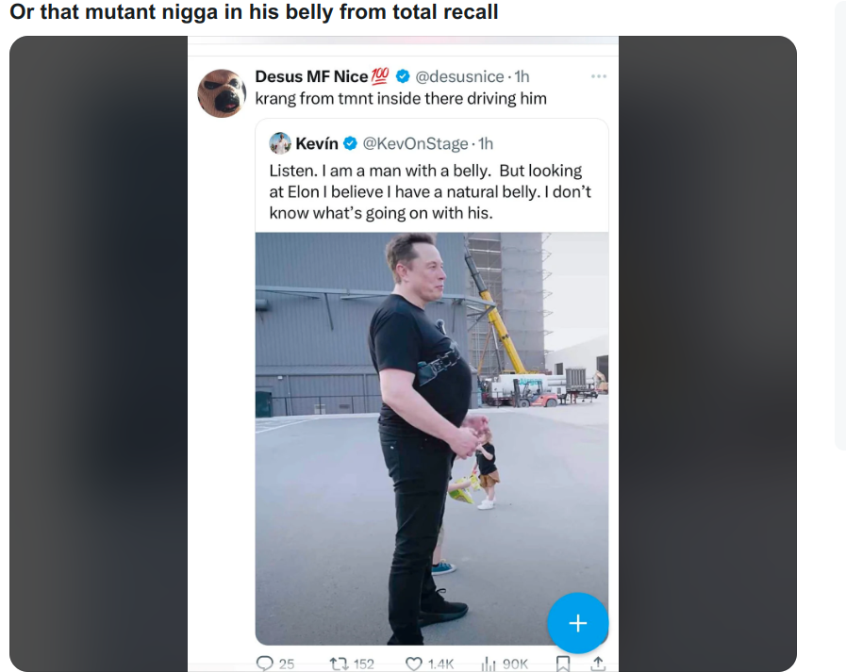The image size is (846, 672).
Task: Open the quoted photo of man in black
Action: [432, 438]
